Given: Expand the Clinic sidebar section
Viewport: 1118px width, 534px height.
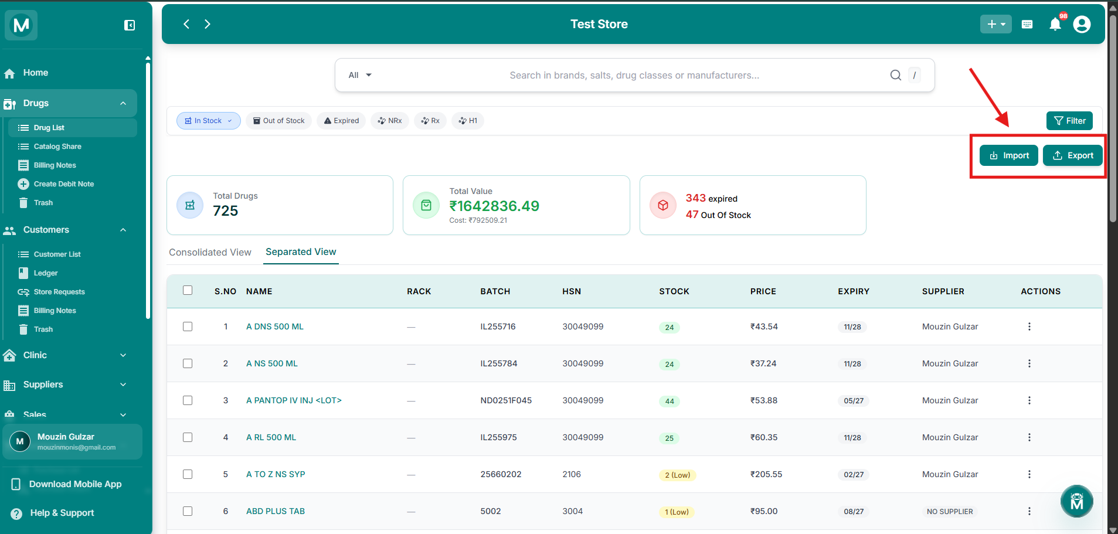Looking at the screenshot, I should (123, 355).
